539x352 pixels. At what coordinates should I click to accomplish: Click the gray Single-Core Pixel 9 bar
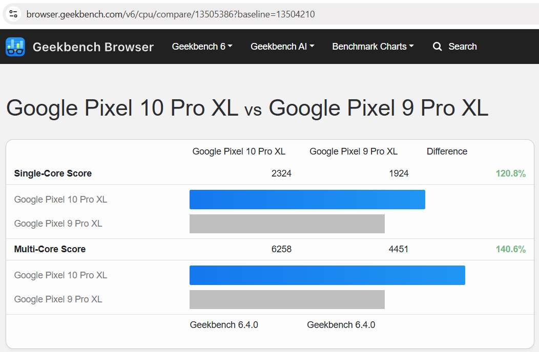(x=287, y=224)
